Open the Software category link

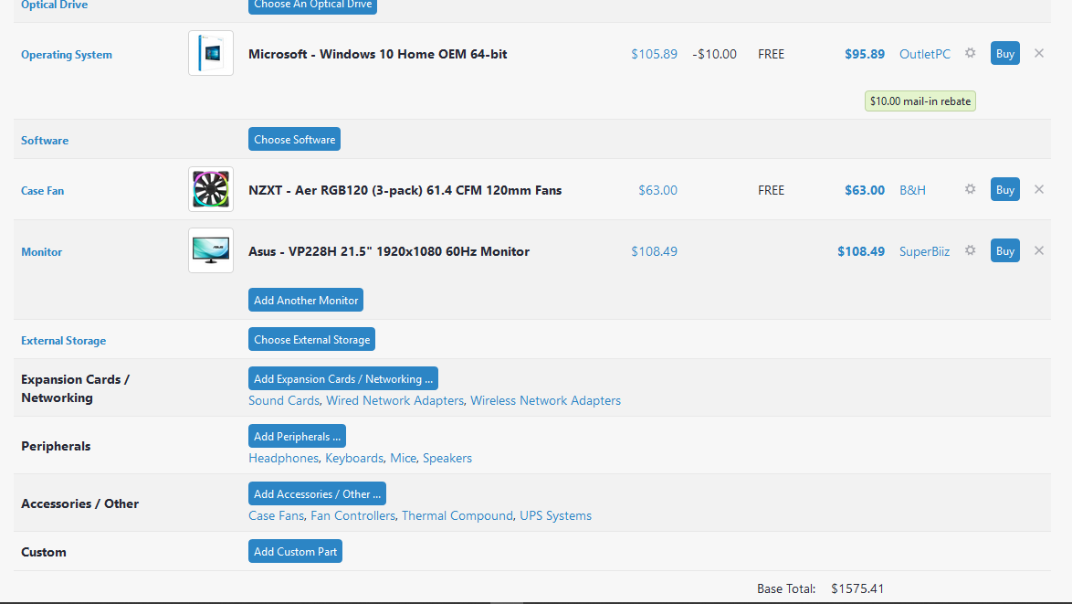click(45, 140)
